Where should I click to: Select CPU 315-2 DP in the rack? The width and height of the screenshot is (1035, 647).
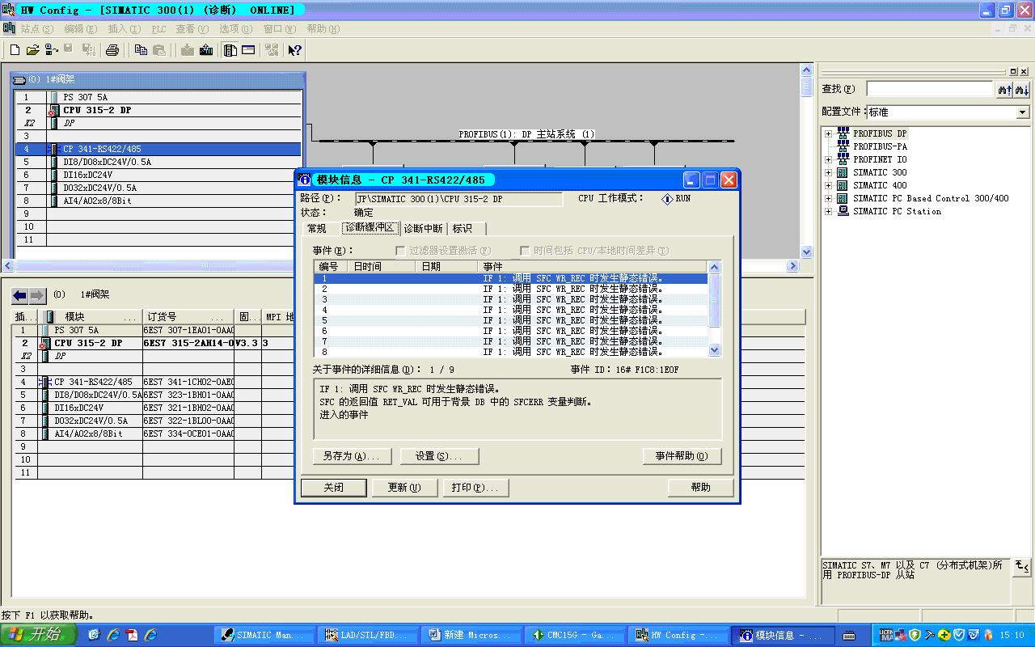coord(158,110)
